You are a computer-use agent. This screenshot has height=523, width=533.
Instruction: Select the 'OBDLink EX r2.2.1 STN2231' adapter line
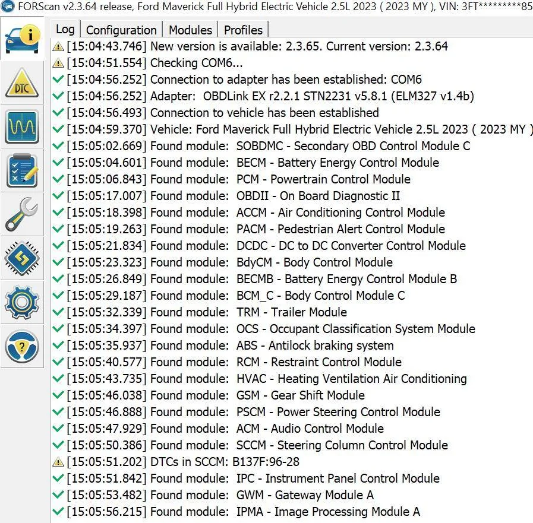pos(270,96)
